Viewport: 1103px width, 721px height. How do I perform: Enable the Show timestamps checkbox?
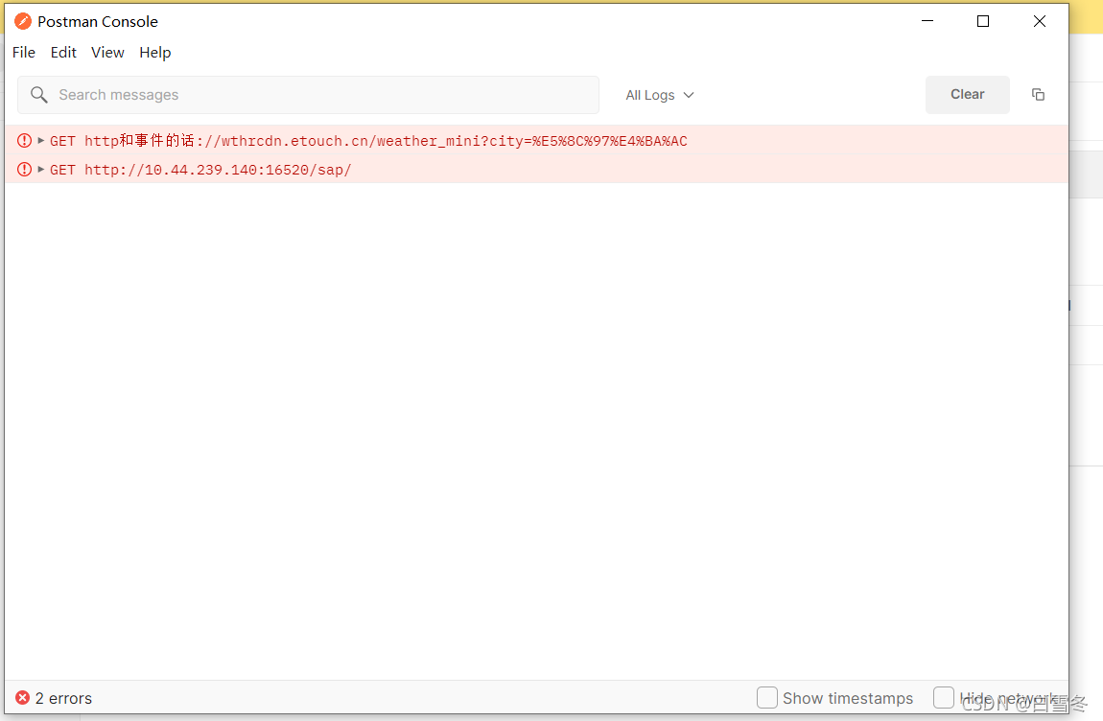click(766, 698)
